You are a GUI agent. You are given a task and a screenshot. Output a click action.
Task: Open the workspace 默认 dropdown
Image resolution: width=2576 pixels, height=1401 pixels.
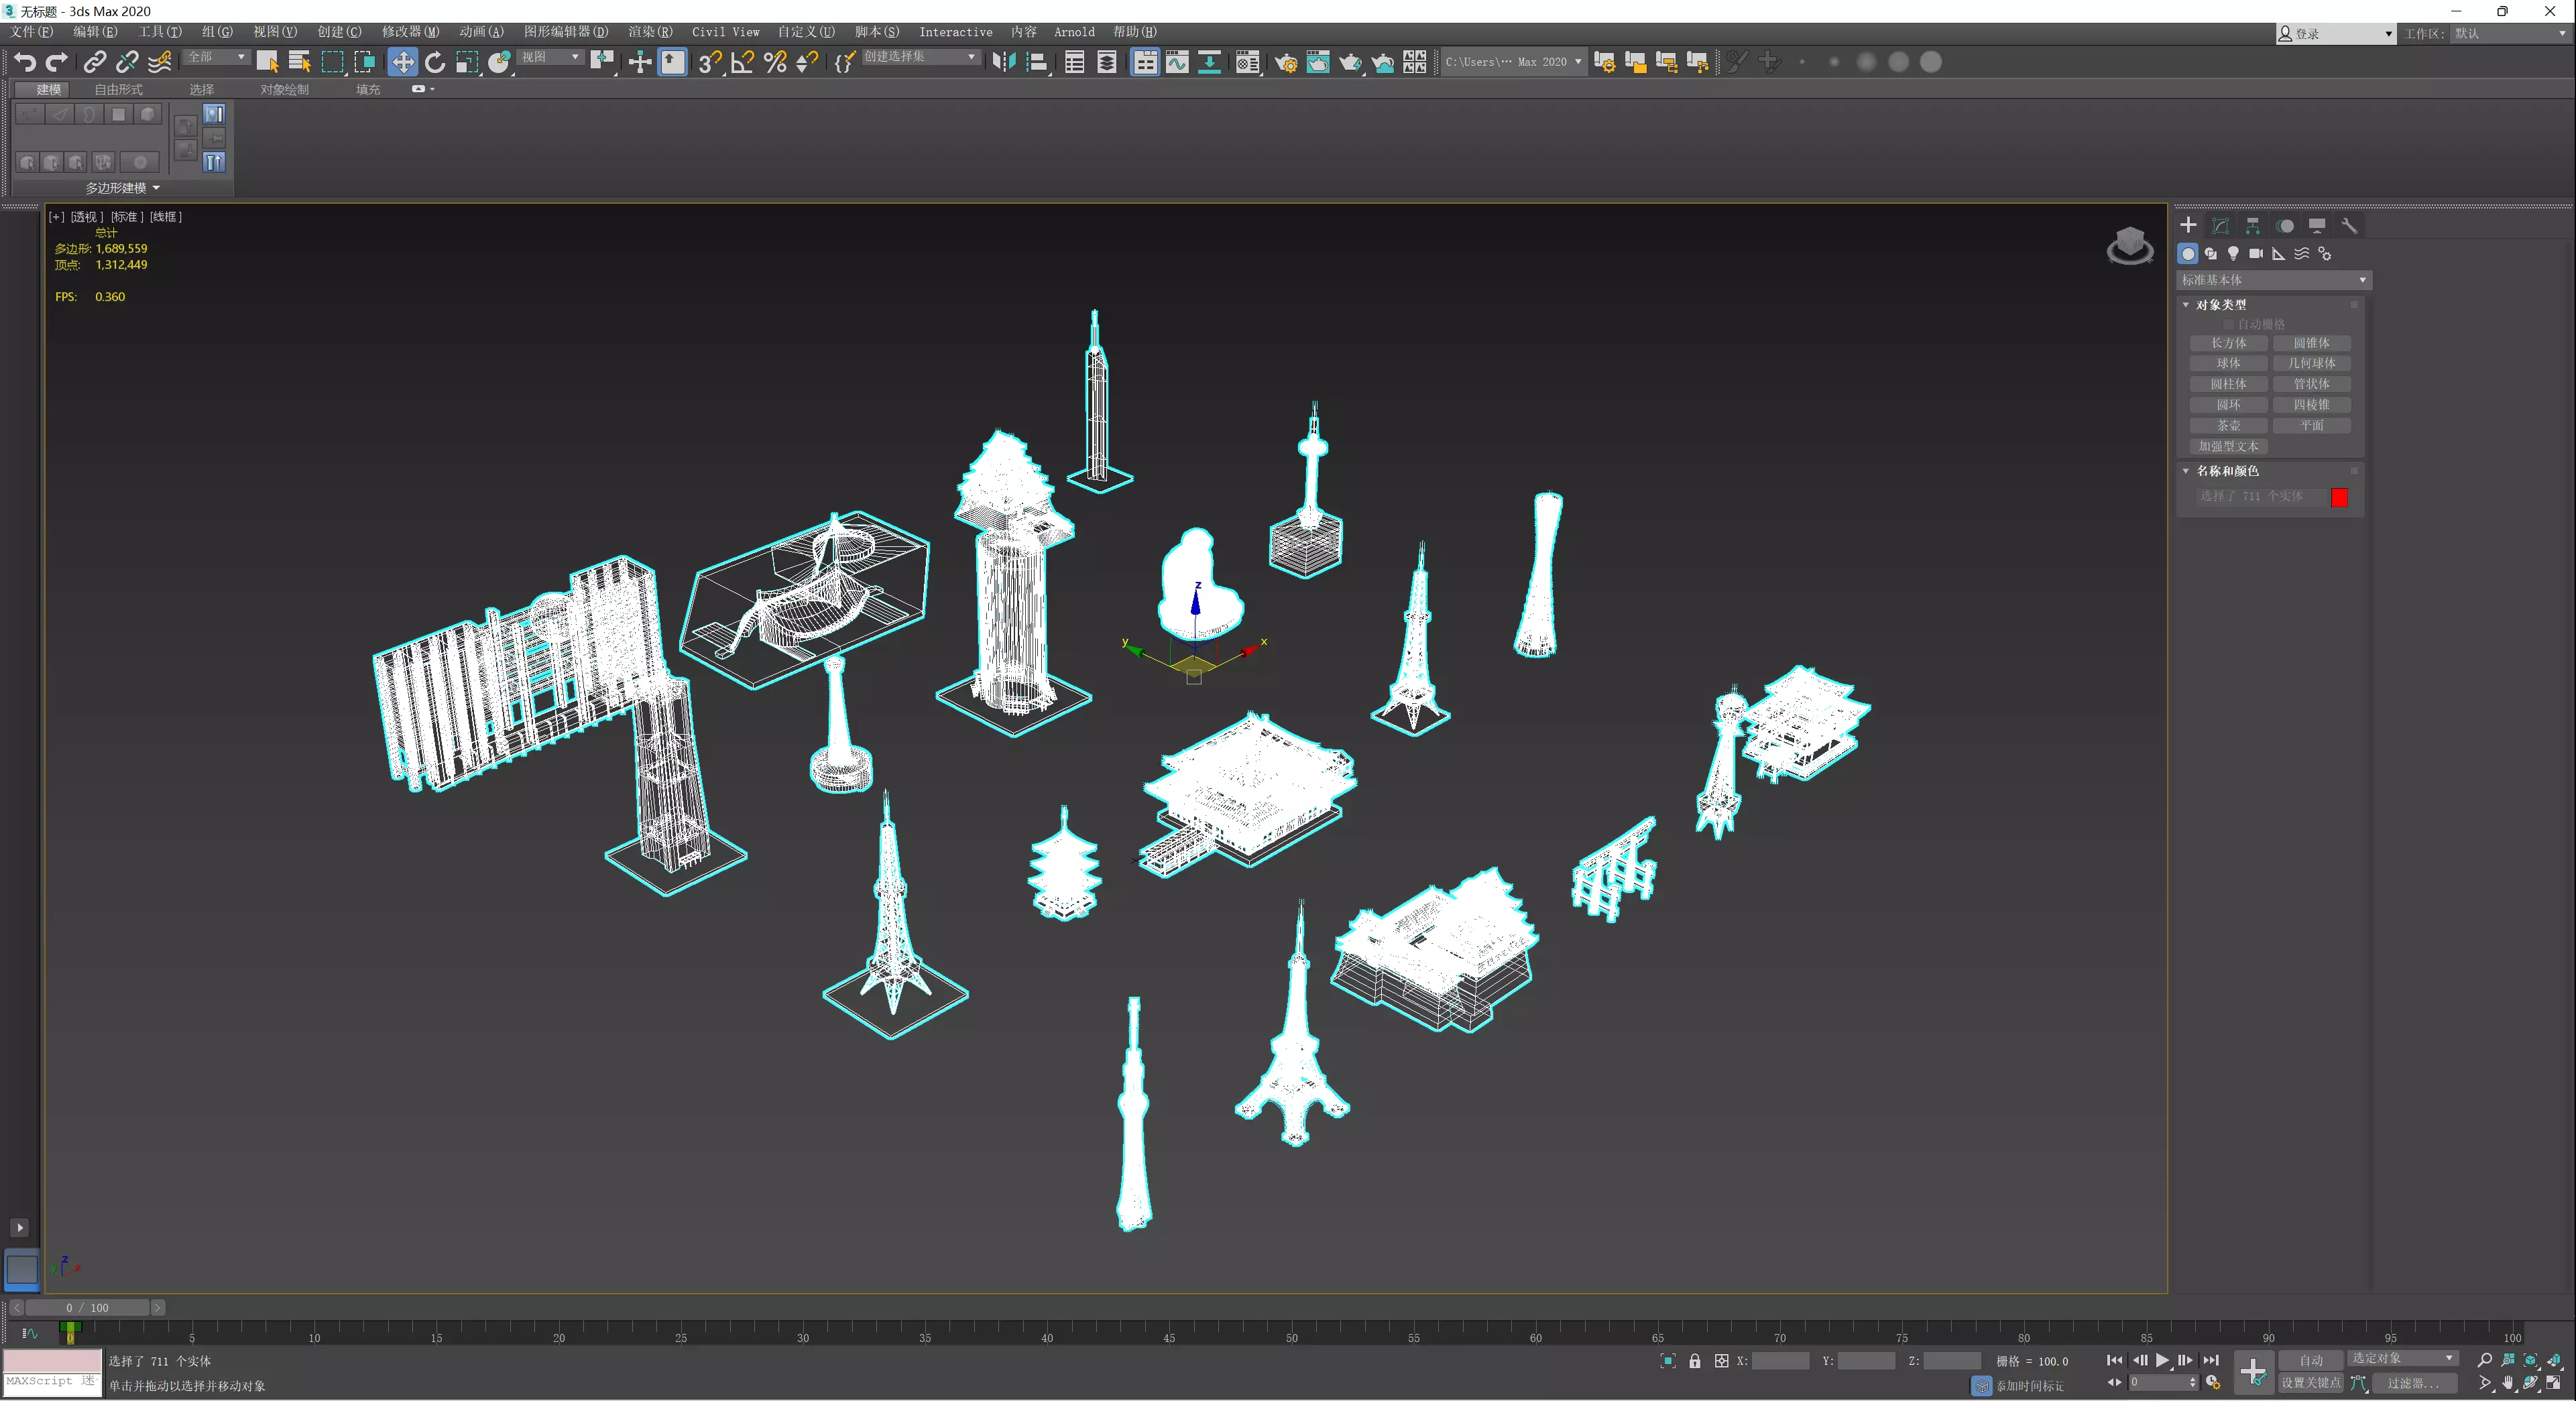2510,34
